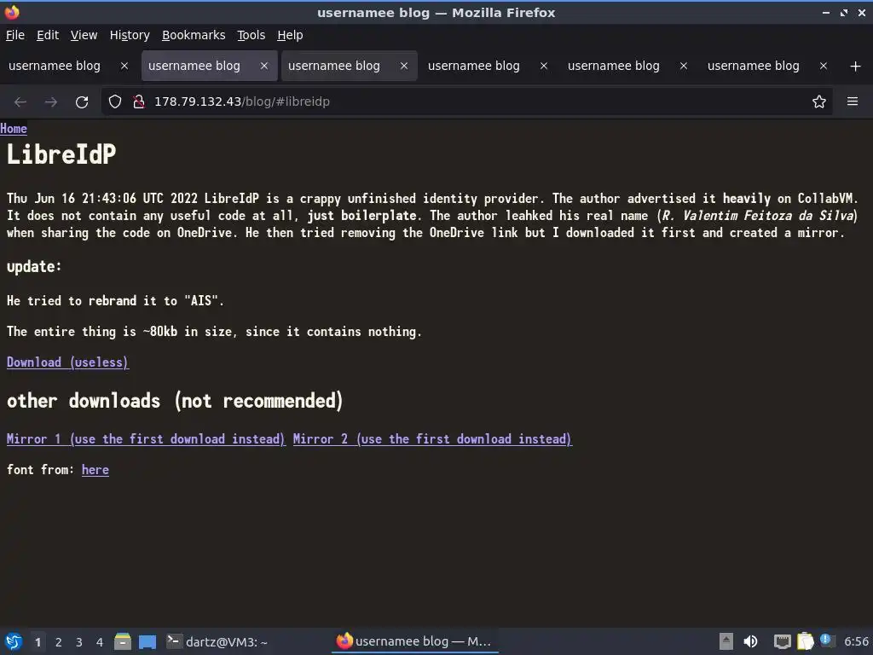Click the Firefox logo in the title bar

pos(12,12)
